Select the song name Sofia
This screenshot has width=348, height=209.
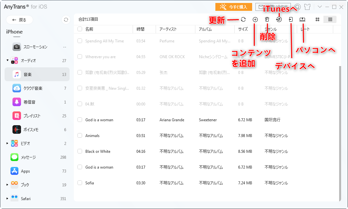tap(90, 183)
